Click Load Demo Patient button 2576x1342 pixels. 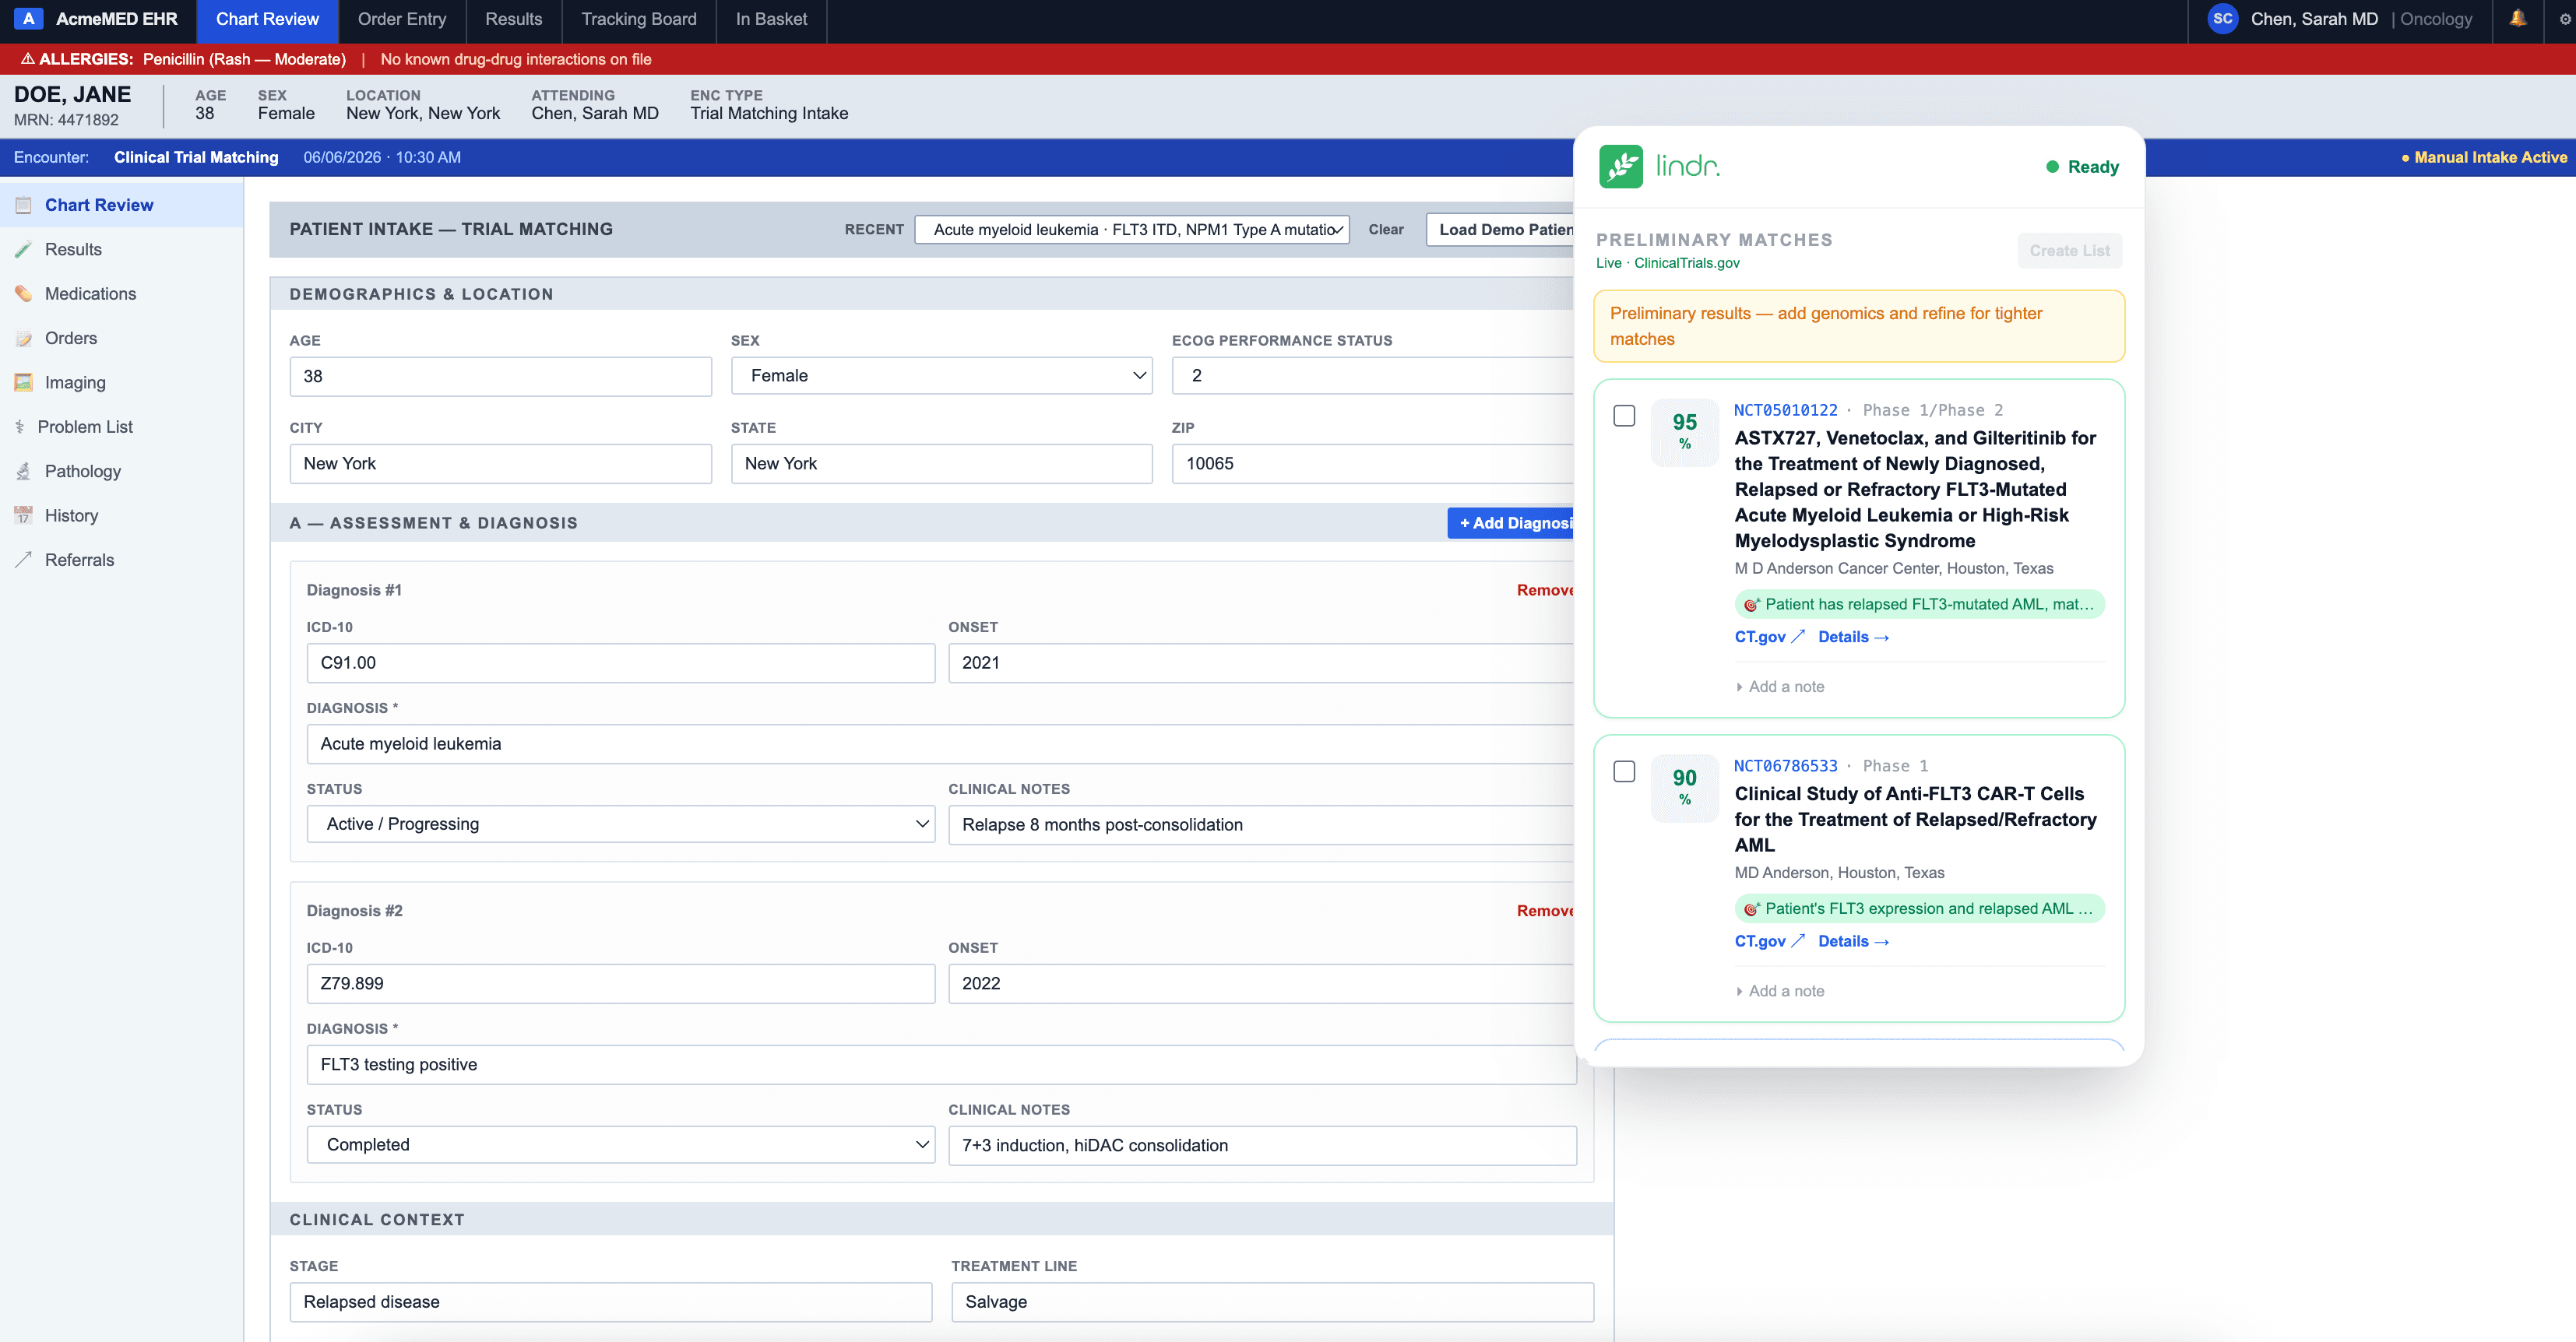(1500, 230)
